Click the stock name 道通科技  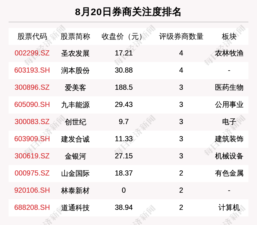(75, 208)
